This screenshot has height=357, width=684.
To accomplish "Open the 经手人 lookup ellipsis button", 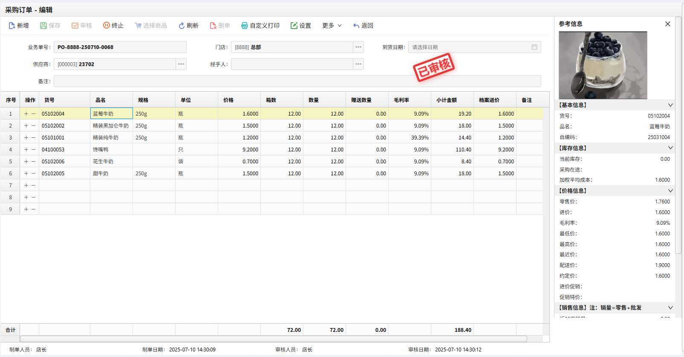I will [358, 64].
